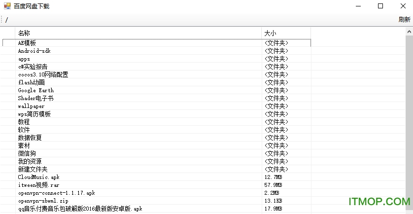Select the wallpaper folder
Screen dimensions: 413x214
[x=31, y=106]
